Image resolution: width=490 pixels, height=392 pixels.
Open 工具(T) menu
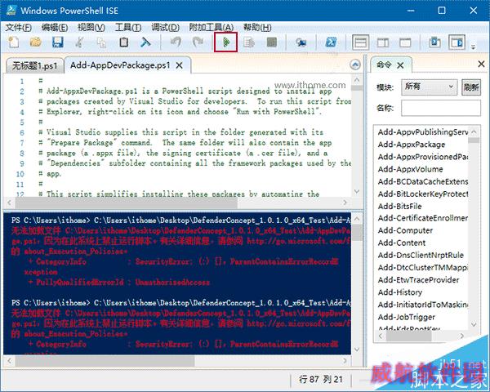click(x=128, y=28)
